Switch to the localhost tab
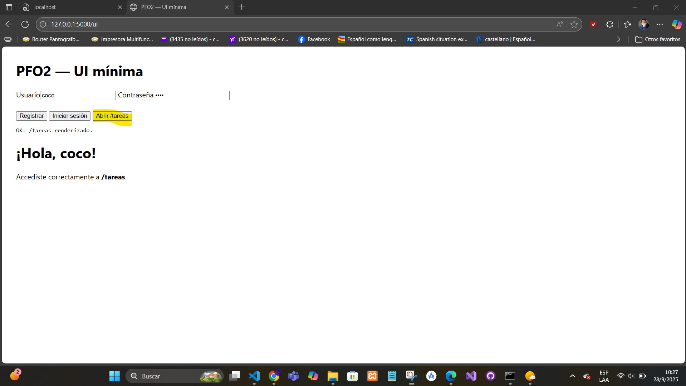 [68, 7]
